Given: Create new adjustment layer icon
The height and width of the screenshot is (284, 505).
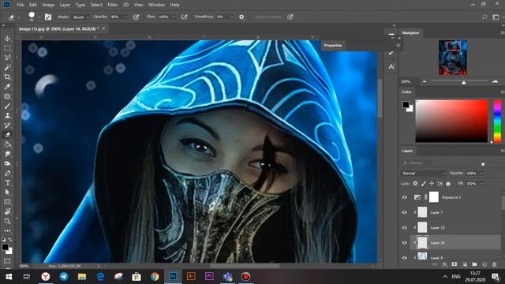Looking at the screenshot, I should 465,264.
